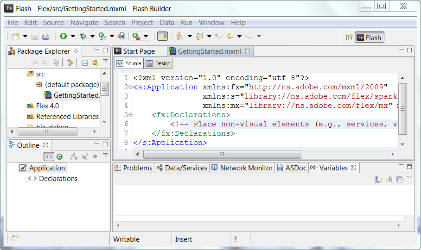Image resolution: width=421 pixels, height=250 pixels.
Task: Toggle the hide static icon in Outline toolbar
Action: coord(84,156)
